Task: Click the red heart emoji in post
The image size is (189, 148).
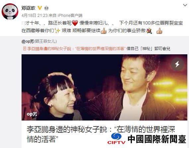Action: pyautogui.click(x=75, y=23)
